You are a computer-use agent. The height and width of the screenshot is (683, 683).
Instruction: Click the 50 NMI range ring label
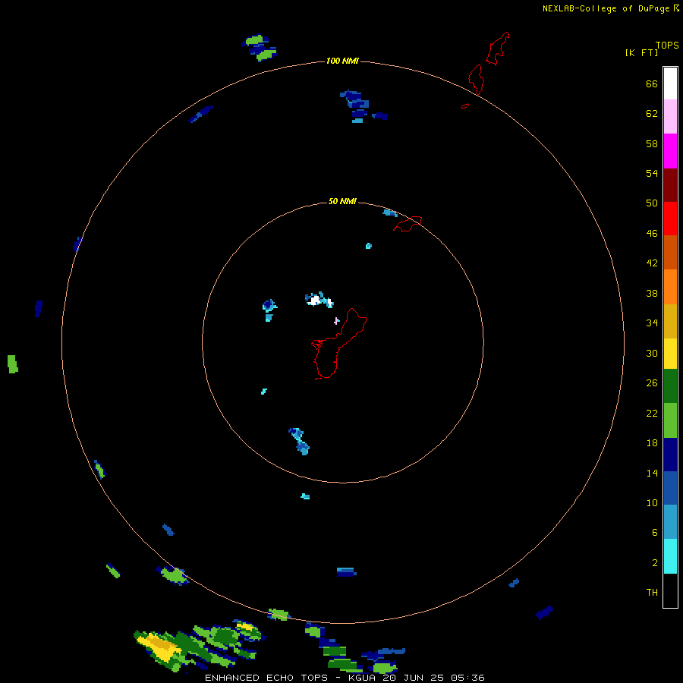(342, 201)
